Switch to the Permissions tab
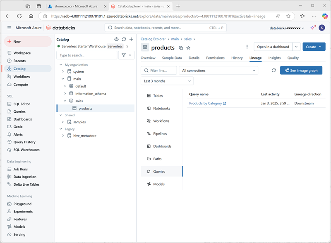 click(x=215, y=58)
